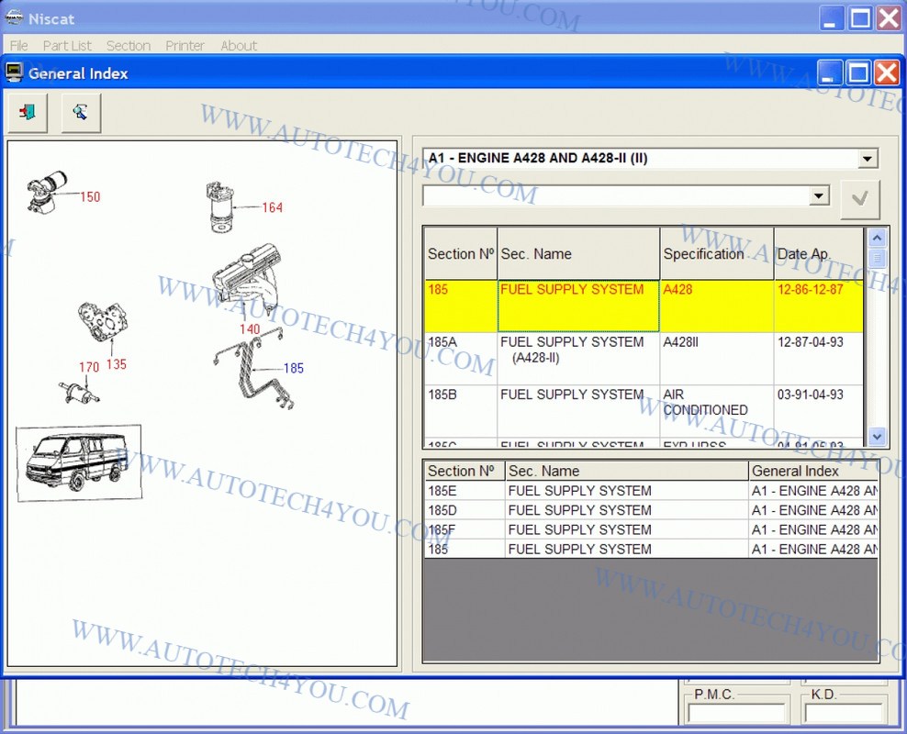The height and width of the screenshot is (734, 907).
Task: Open the Part List menu
Action: coord(67,46)
